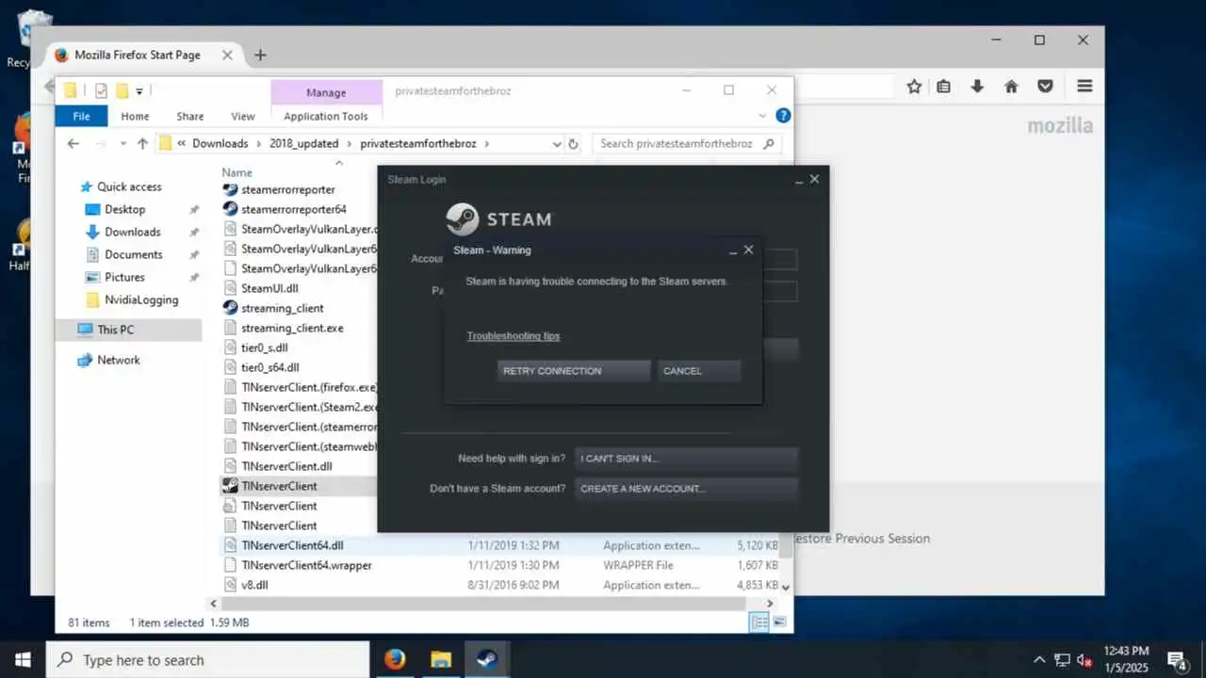The image size is (1206, 678).
Task: Select Network in navigation pane
Action: [x=118, y=360]
